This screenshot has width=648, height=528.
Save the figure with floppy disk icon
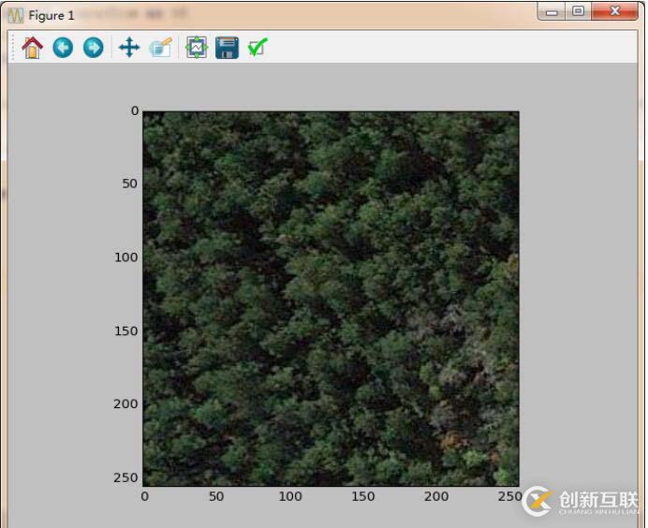[x=227, y=48]
